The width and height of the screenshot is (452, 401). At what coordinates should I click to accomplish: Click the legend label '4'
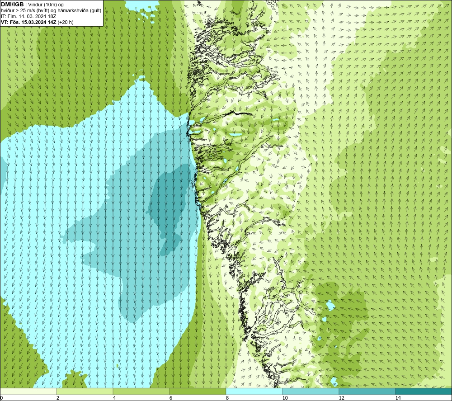coord(114,398)
